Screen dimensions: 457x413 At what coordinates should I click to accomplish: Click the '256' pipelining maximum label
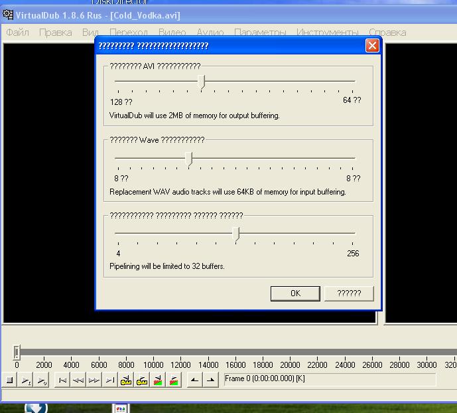click(353, 254)
